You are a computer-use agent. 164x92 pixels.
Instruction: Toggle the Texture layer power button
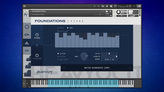click(x=37, y=55)
